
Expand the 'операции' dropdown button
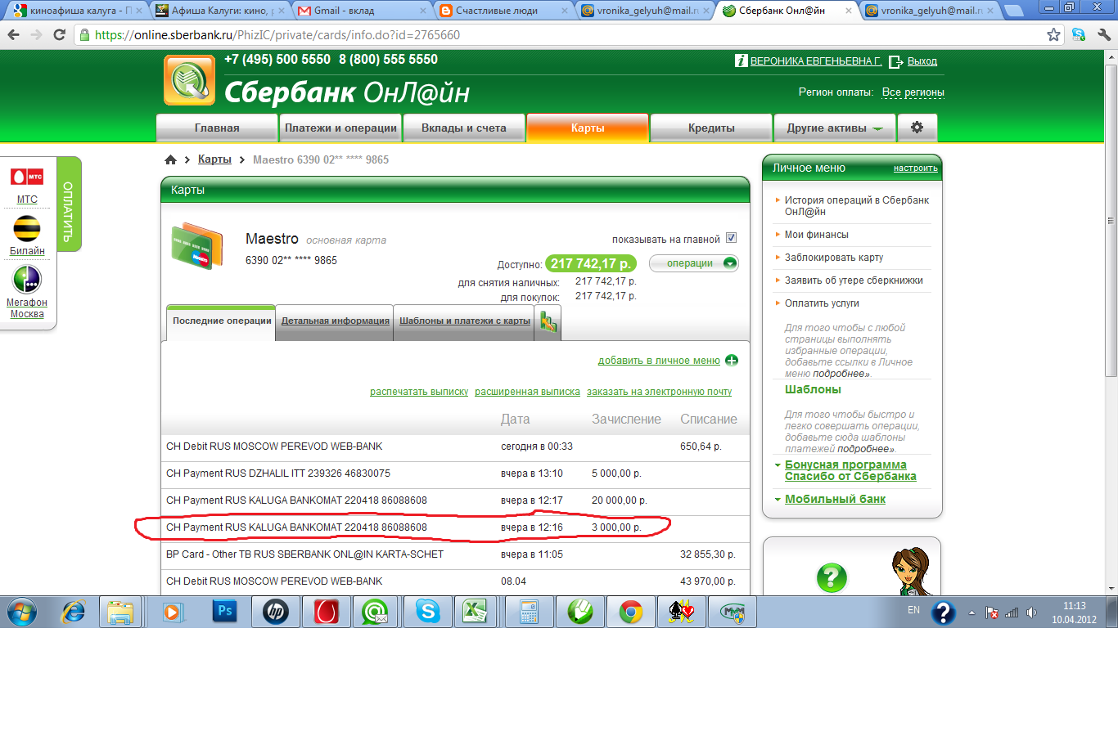tap(694, 263)
